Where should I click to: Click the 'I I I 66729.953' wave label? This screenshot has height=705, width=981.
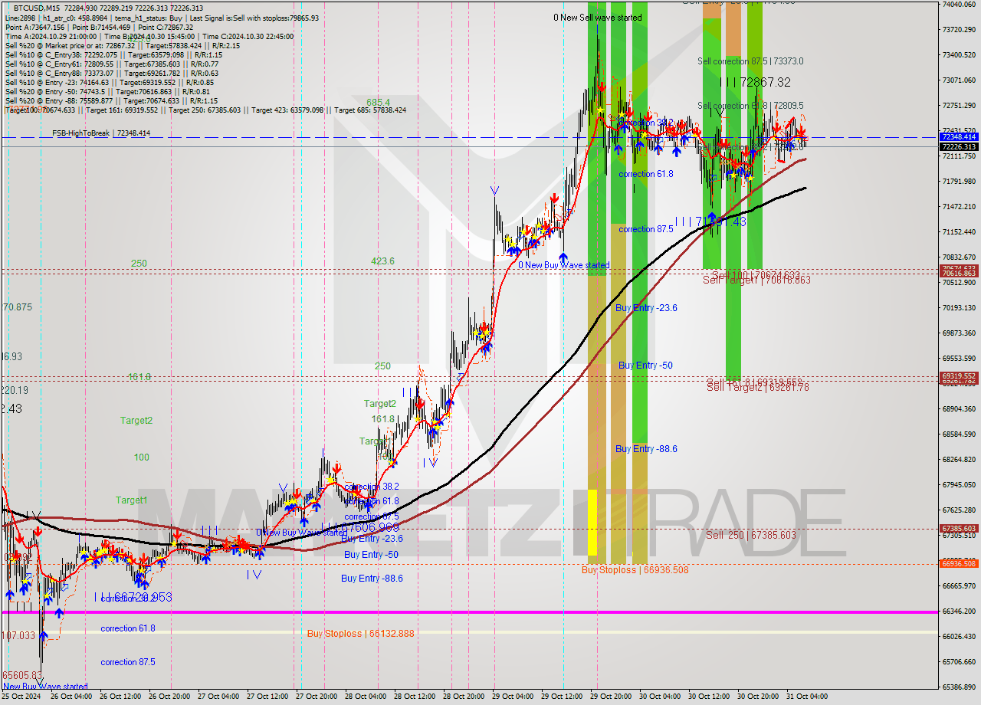click(133, 597)
